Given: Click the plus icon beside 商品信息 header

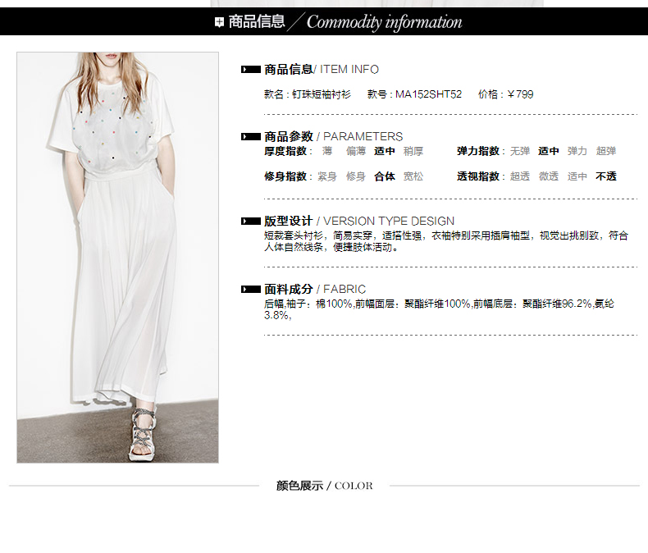Looking at the screenshot, I should click(220, 22).
